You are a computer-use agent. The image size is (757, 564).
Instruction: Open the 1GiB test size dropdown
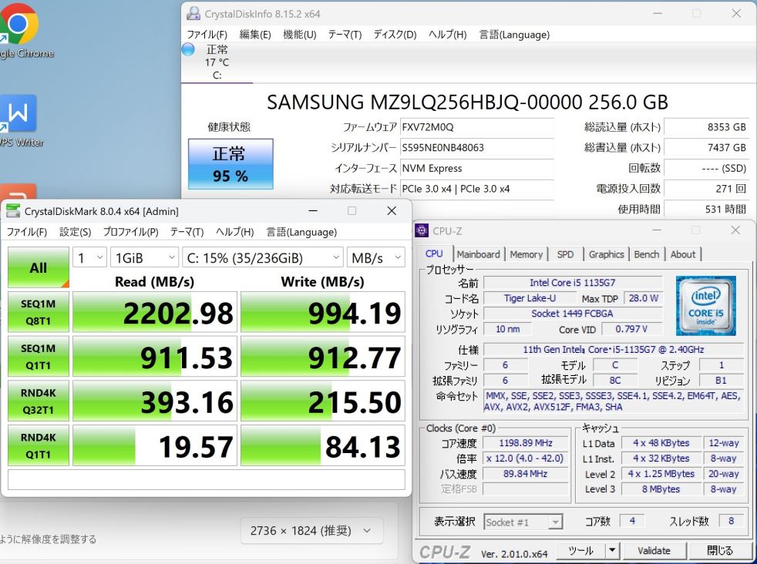(x=144, y=257)
